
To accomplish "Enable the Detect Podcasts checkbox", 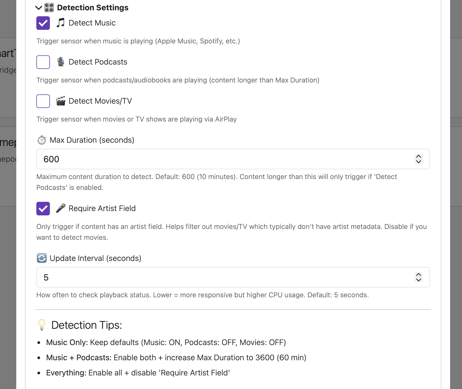I will [43, 62].
